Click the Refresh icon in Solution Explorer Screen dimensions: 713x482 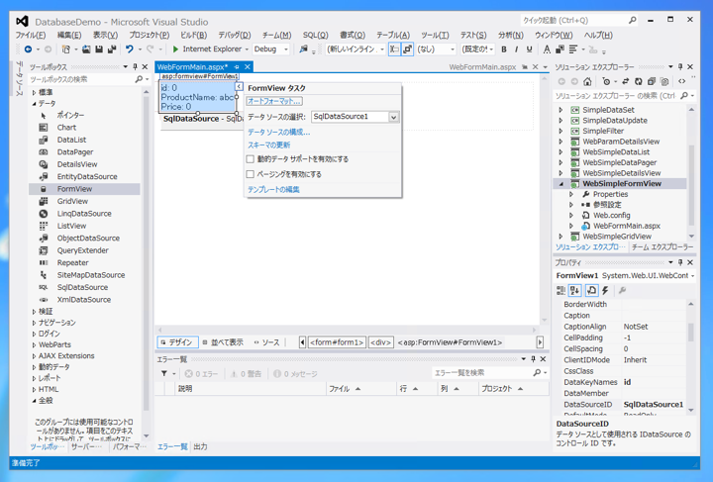pyautogui.click(x=639, y=81)
